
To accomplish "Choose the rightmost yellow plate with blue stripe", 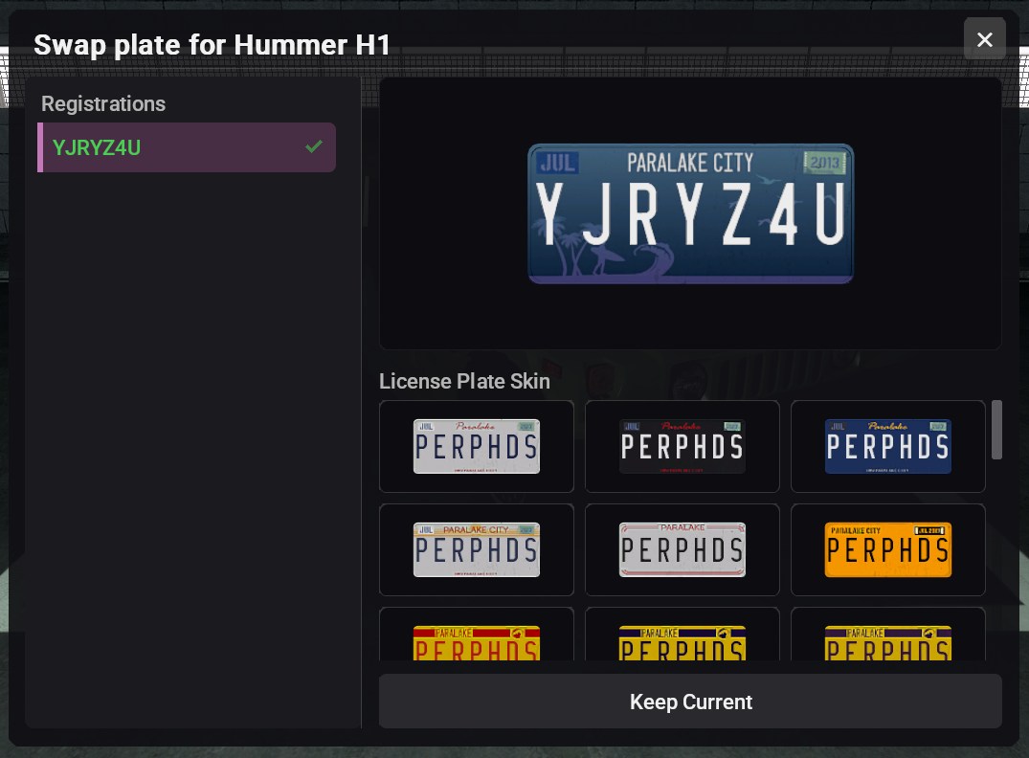I will click(x=888, y=635).
